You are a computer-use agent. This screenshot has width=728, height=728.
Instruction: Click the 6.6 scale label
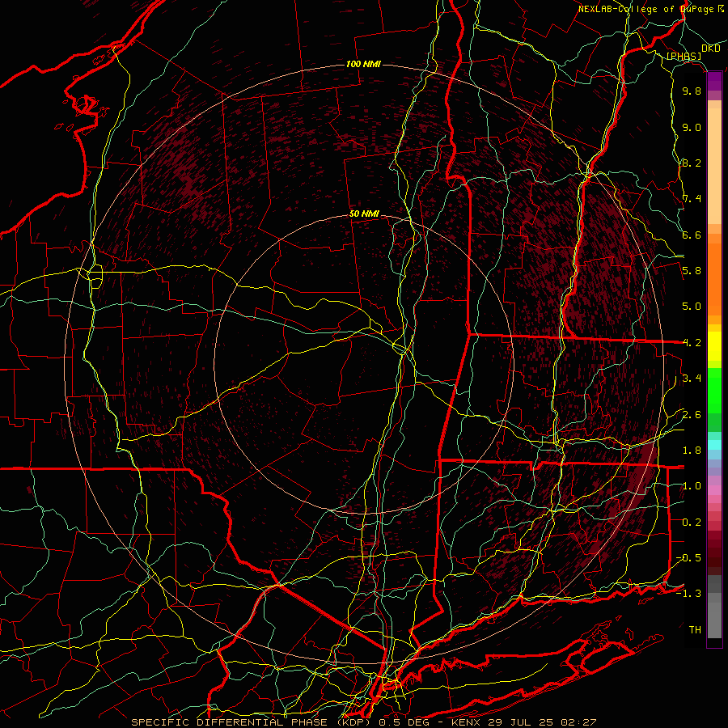pos(692,235)
